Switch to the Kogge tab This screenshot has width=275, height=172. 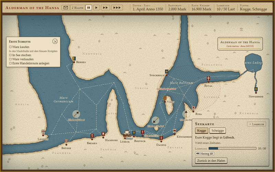click(201, 131)
